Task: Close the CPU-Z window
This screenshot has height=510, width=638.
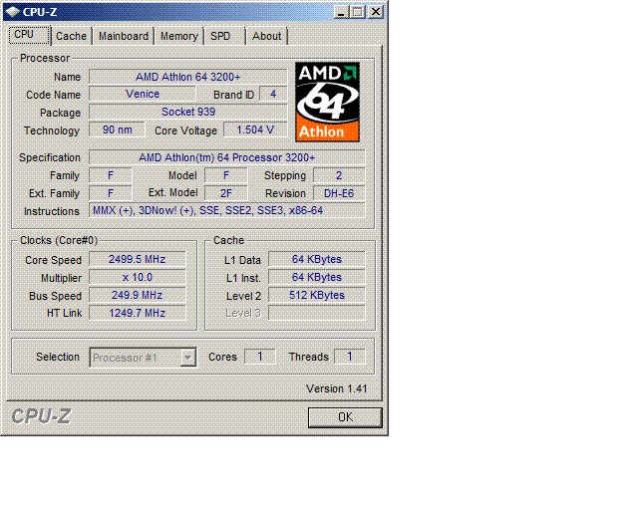Action: pos(376,12)
